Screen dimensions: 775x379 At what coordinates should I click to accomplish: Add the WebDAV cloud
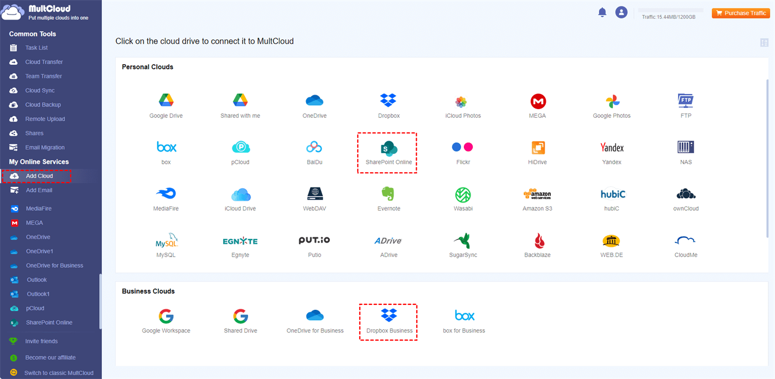[314, 199]
